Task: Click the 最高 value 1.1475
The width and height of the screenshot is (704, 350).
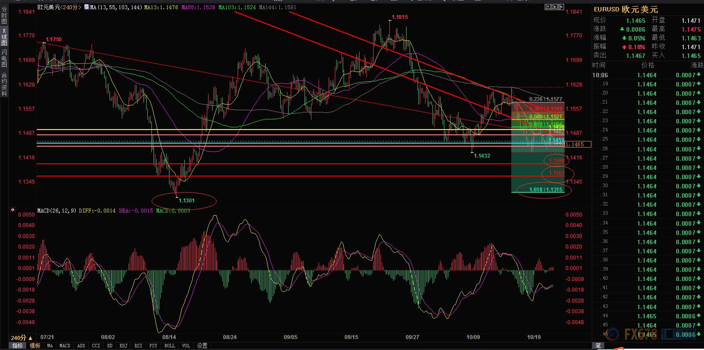Action: (691, 29)
